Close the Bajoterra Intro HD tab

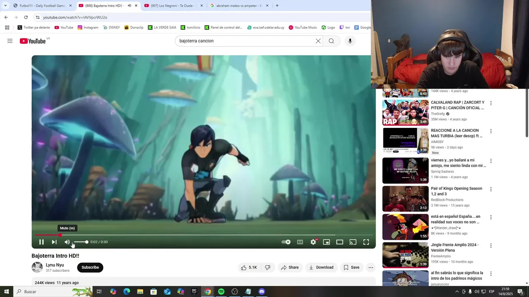click(x=136, y=6)
